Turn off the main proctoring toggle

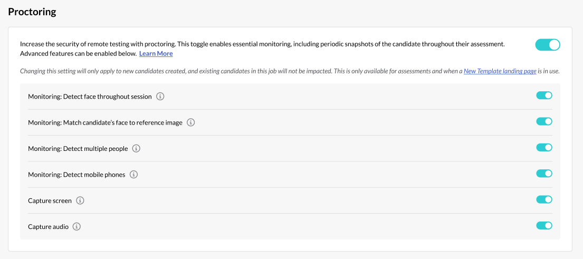[548, 45]
